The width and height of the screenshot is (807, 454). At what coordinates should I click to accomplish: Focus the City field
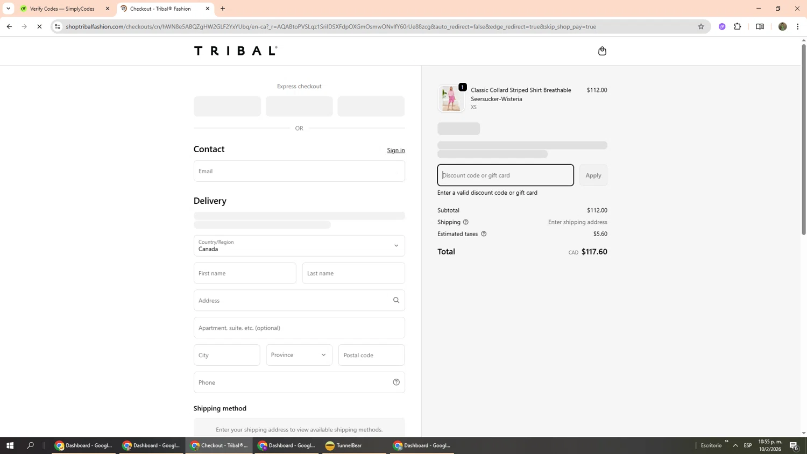click(x=227, y=355)
